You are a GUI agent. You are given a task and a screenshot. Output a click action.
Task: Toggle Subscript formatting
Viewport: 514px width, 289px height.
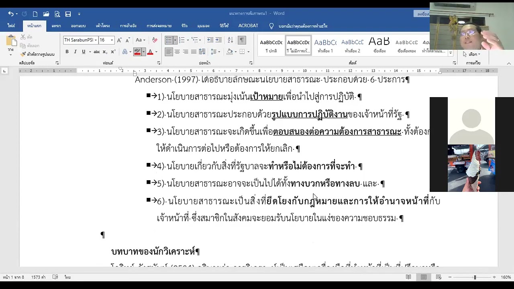point(105,52)
